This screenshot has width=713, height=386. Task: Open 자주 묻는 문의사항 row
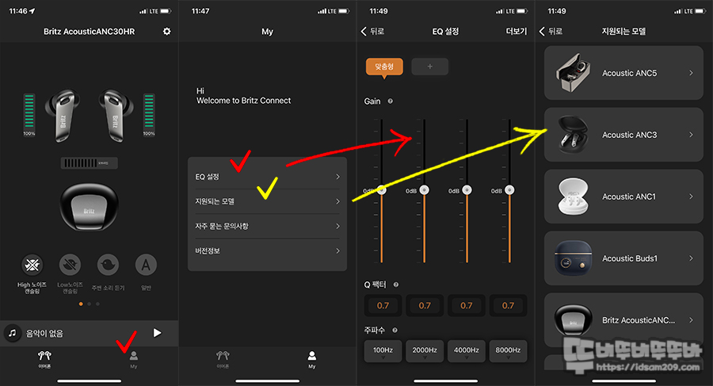coord(268,226)
